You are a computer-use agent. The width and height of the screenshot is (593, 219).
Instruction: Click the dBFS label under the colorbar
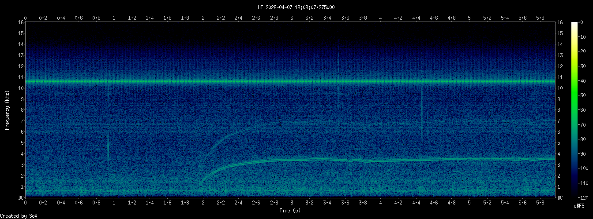[580, 206]
